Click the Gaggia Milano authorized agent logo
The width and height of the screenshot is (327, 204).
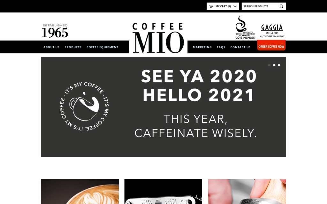point(272,31)
